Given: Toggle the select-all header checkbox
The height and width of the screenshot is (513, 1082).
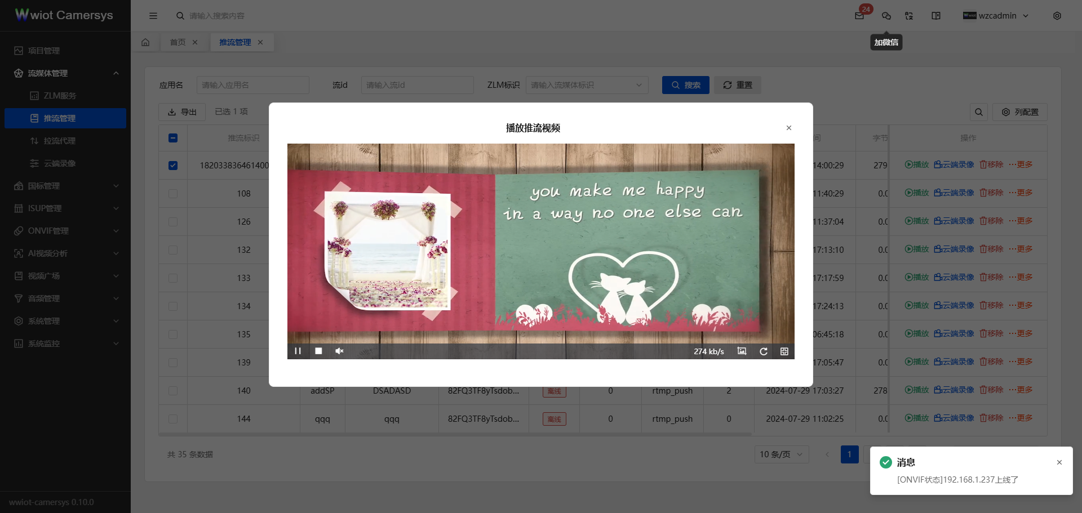Looking at the screenshot, I should [173, 138].
